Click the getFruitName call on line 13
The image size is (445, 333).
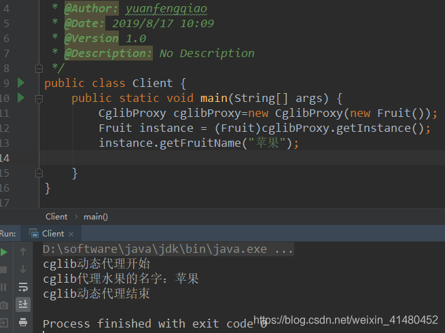click(200, 143)
